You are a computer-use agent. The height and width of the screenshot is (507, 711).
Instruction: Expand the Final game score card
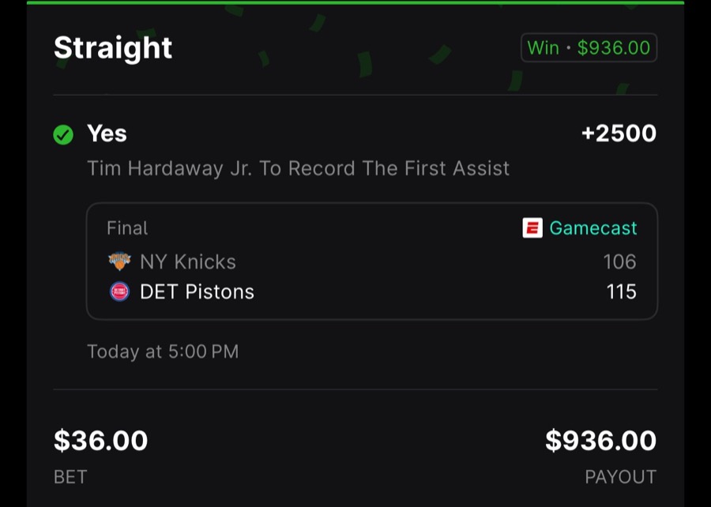[x=371, y=261]
